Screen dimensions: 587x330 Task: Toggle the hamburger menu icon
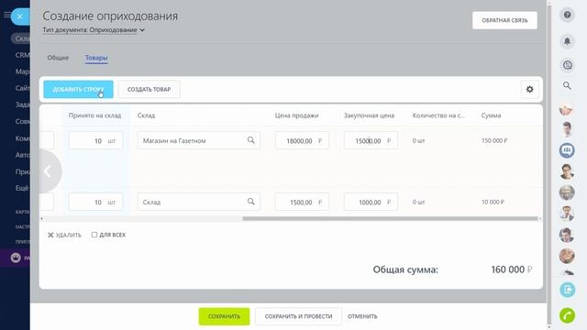pos(6,15)
